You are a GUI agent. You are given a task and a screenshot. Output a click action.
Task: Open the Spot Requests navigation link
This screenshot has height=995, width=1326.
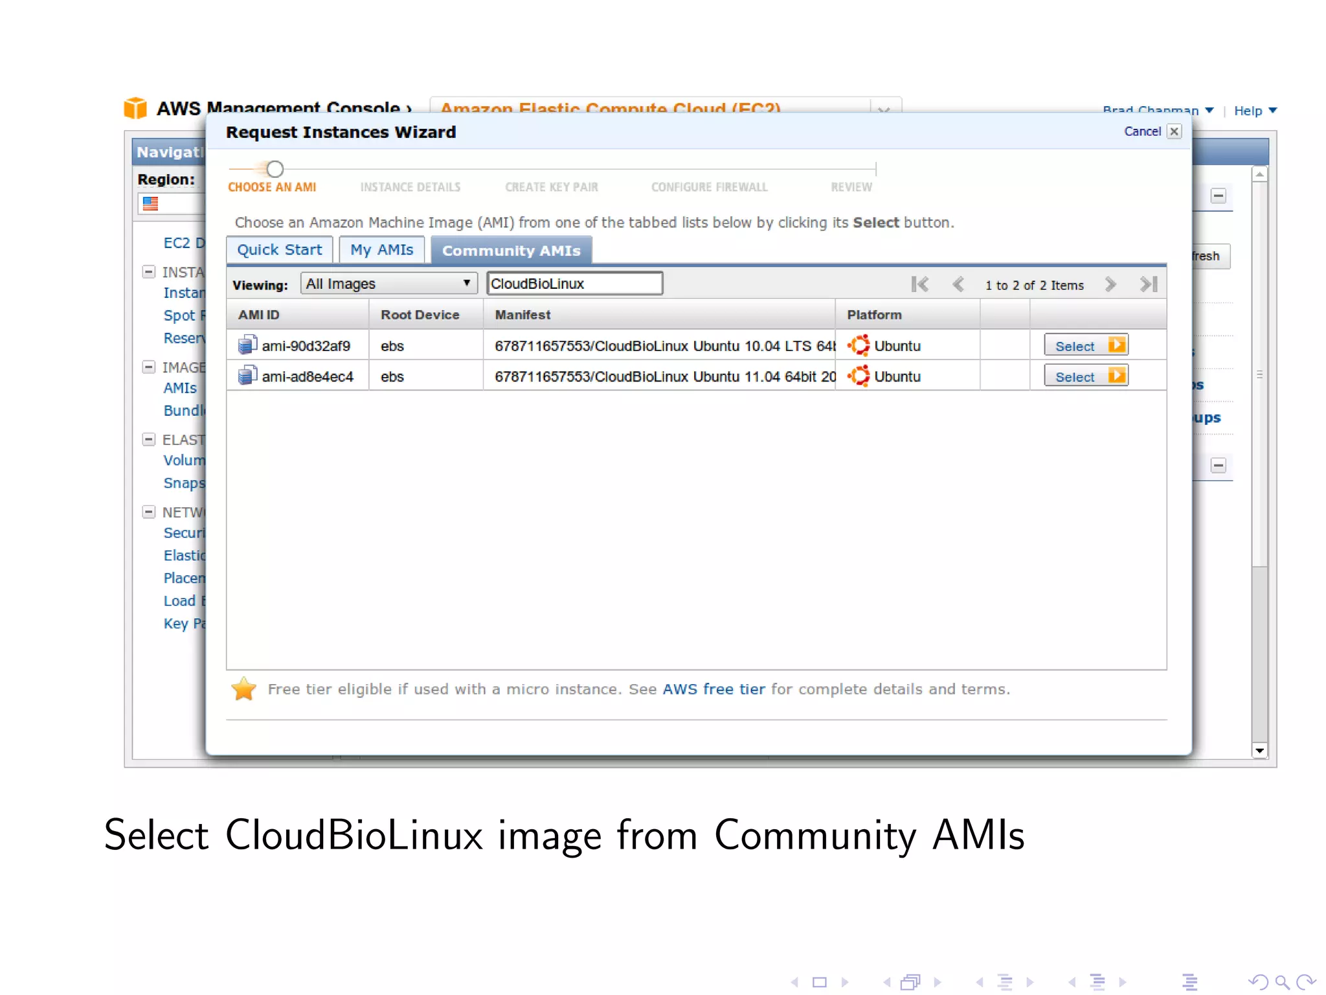185,315
